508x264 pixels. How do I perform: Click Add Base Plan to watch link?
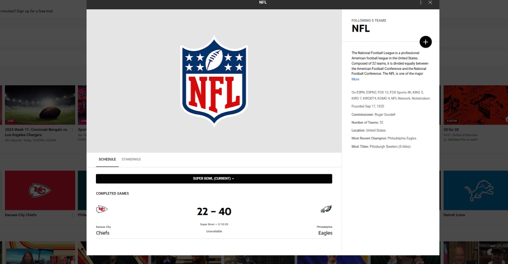[x=462, y=140]
